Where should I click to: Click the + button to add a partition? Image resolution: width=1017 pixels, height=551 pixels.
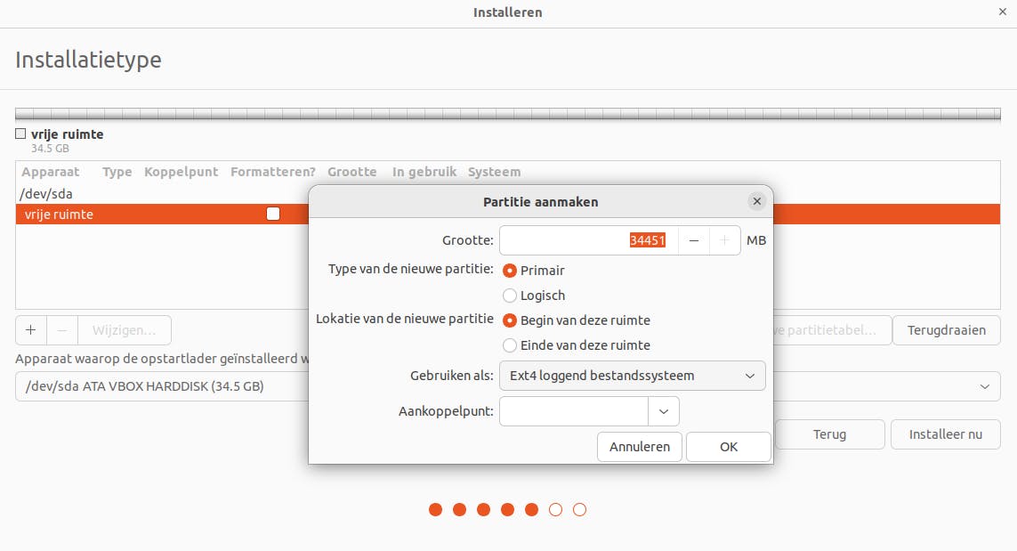tap(30, 330)
